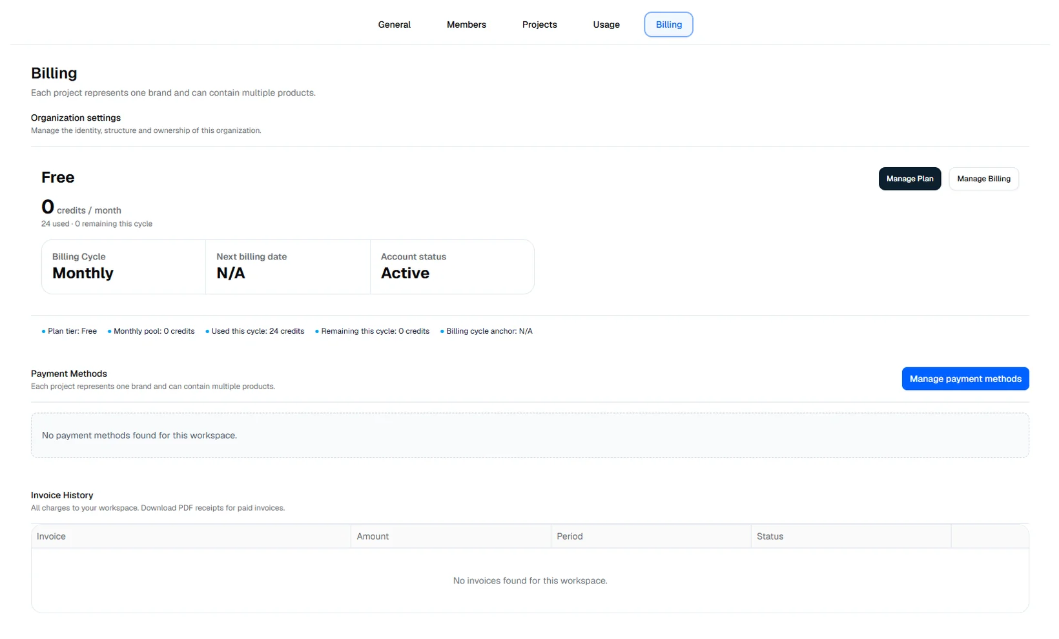Image resolution: width=1059 pixels, height=639 pixels.
Task: Click the Next billing date N/A card
Action: (x=288, y=267)
